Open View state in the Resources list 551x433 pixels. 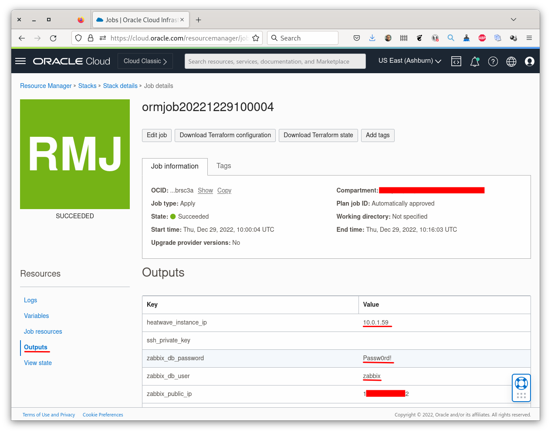(38, 363)
